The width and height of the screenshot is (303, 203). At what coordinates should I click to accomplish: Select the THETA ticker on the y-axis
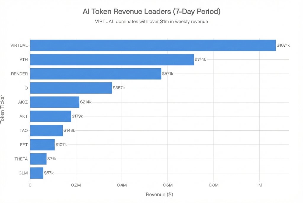click(x=21, y=159)
